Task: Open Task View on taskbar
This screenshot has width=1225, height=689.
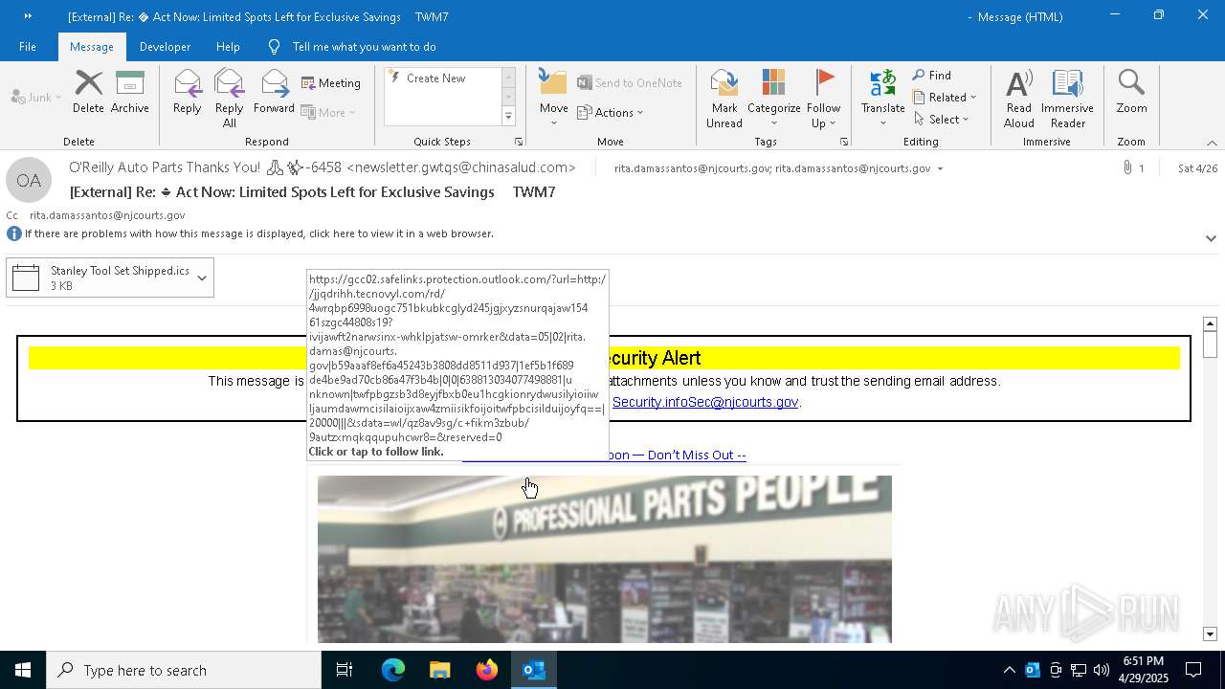Action: point(345,670)
